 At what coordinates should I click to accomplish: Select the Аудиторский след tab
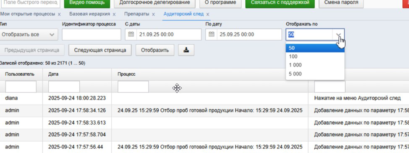(184, 14)
